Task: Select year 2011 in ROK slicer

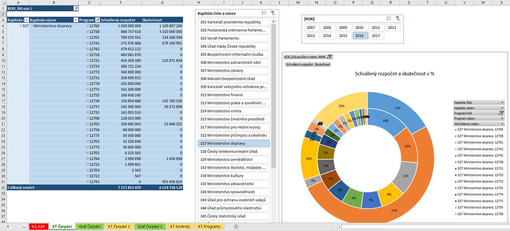Action: click(376, 27)
